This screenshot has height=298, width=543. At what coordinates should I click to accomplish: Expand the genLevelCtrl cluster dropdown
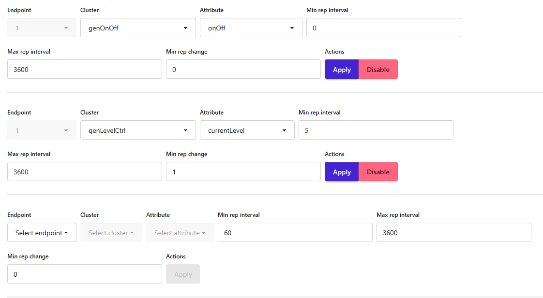pyautogui.click(x=138, y=130)
